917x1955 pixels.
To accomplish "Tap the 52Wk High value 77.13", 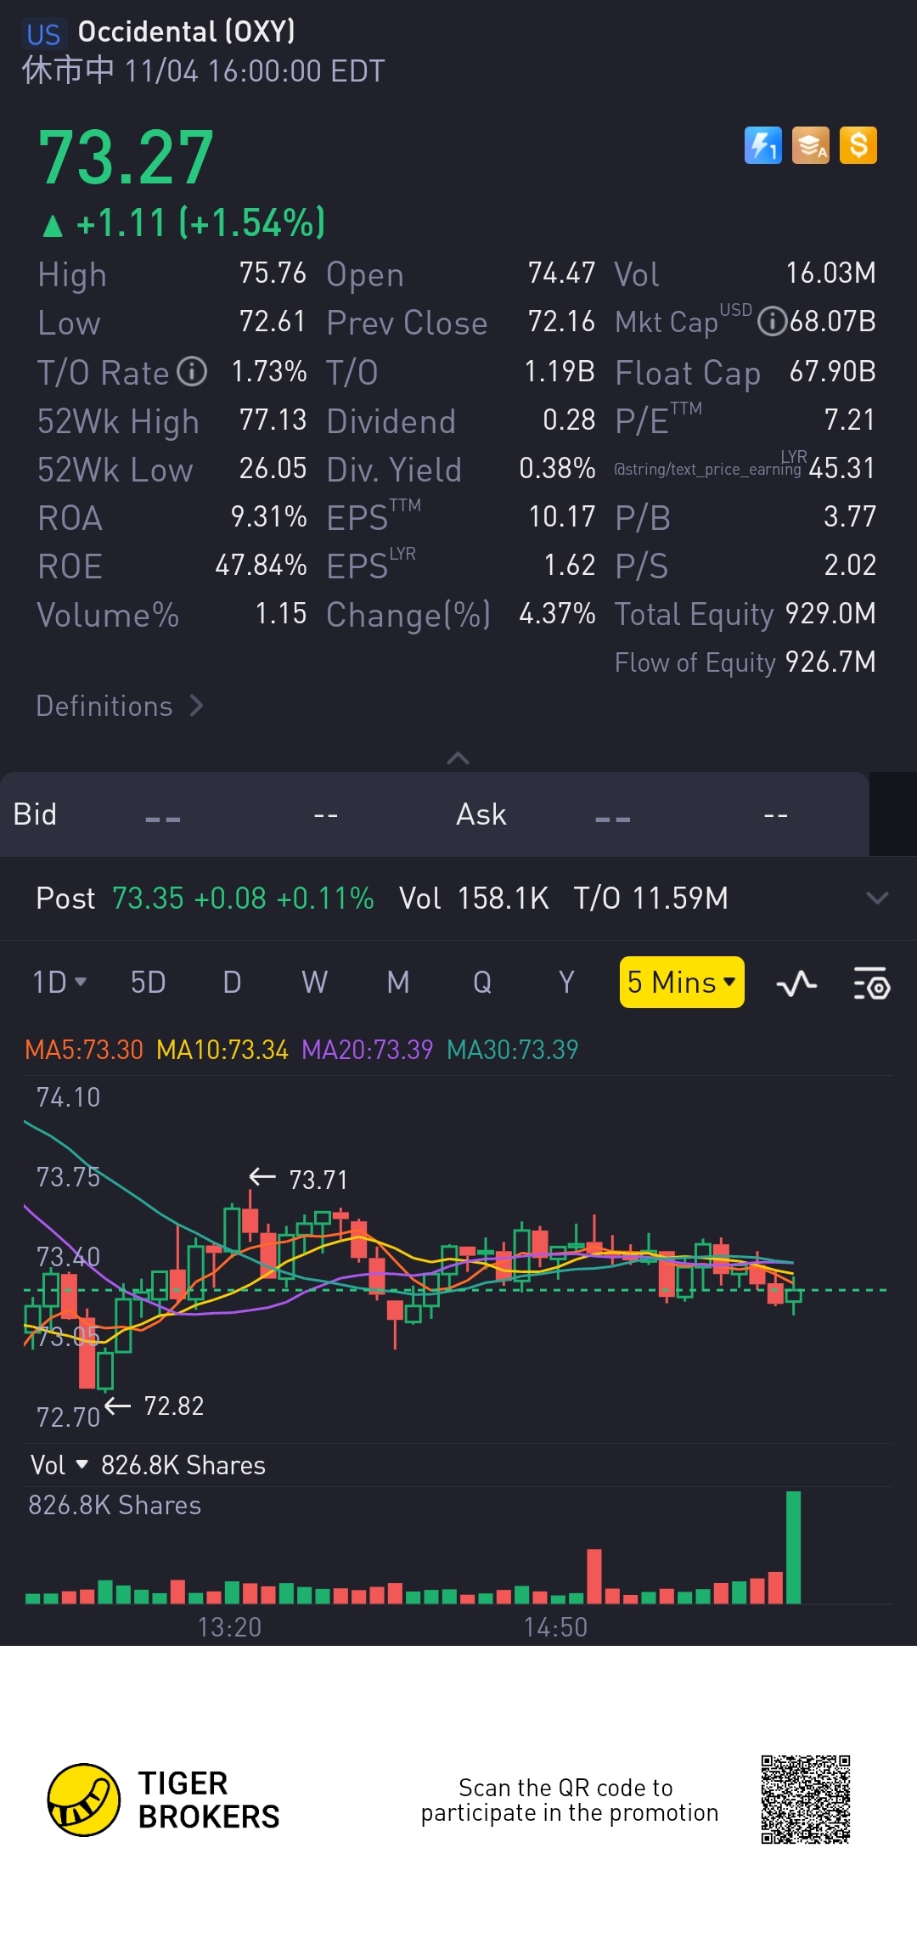I will point(273,420).
